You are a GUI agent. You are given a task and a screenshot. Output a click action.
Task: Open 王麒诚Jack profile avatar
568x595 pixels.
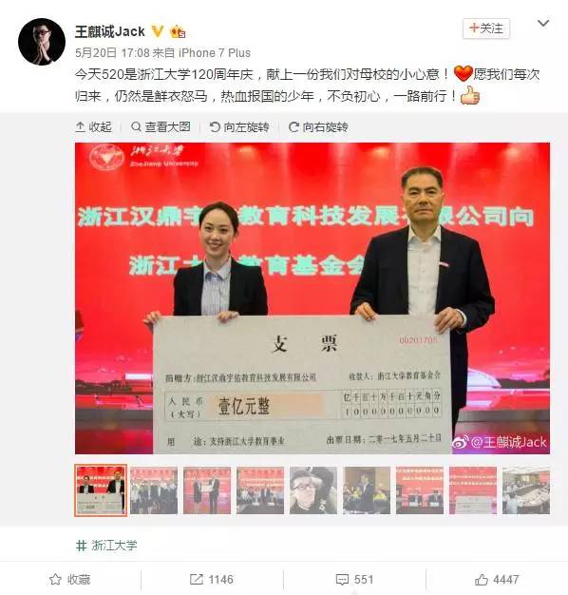[x=42, y=42]
